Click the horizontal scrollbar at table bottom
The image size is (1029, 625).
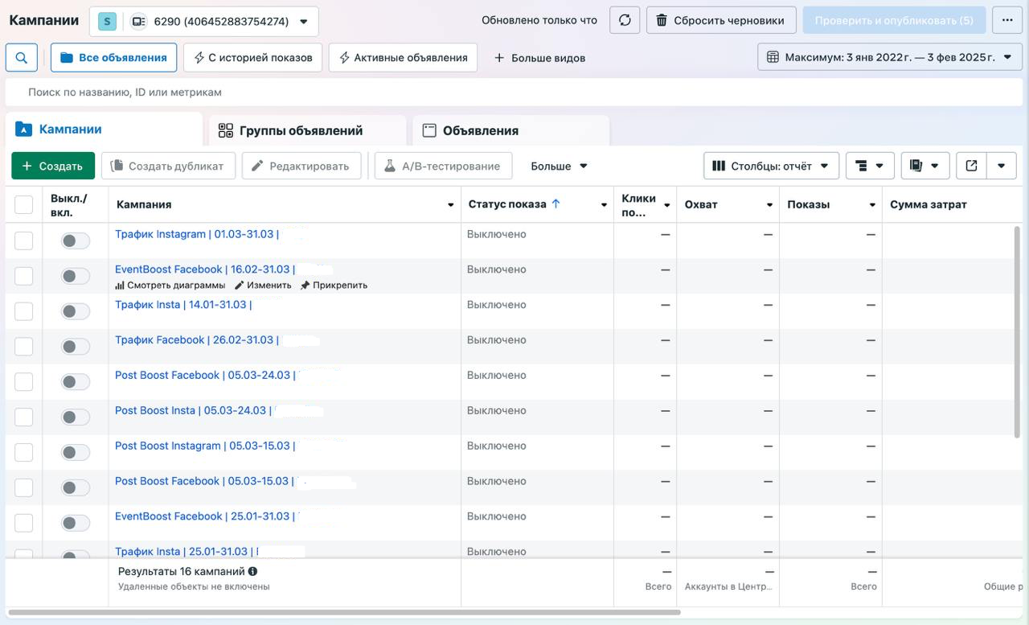344,613
